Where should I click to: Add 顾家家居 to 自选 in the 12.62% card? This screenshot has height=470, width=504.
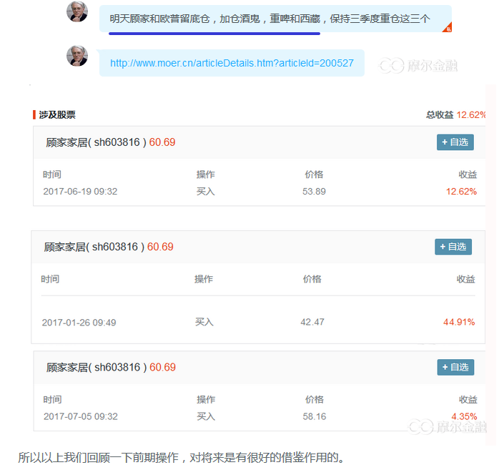(455, 142)
